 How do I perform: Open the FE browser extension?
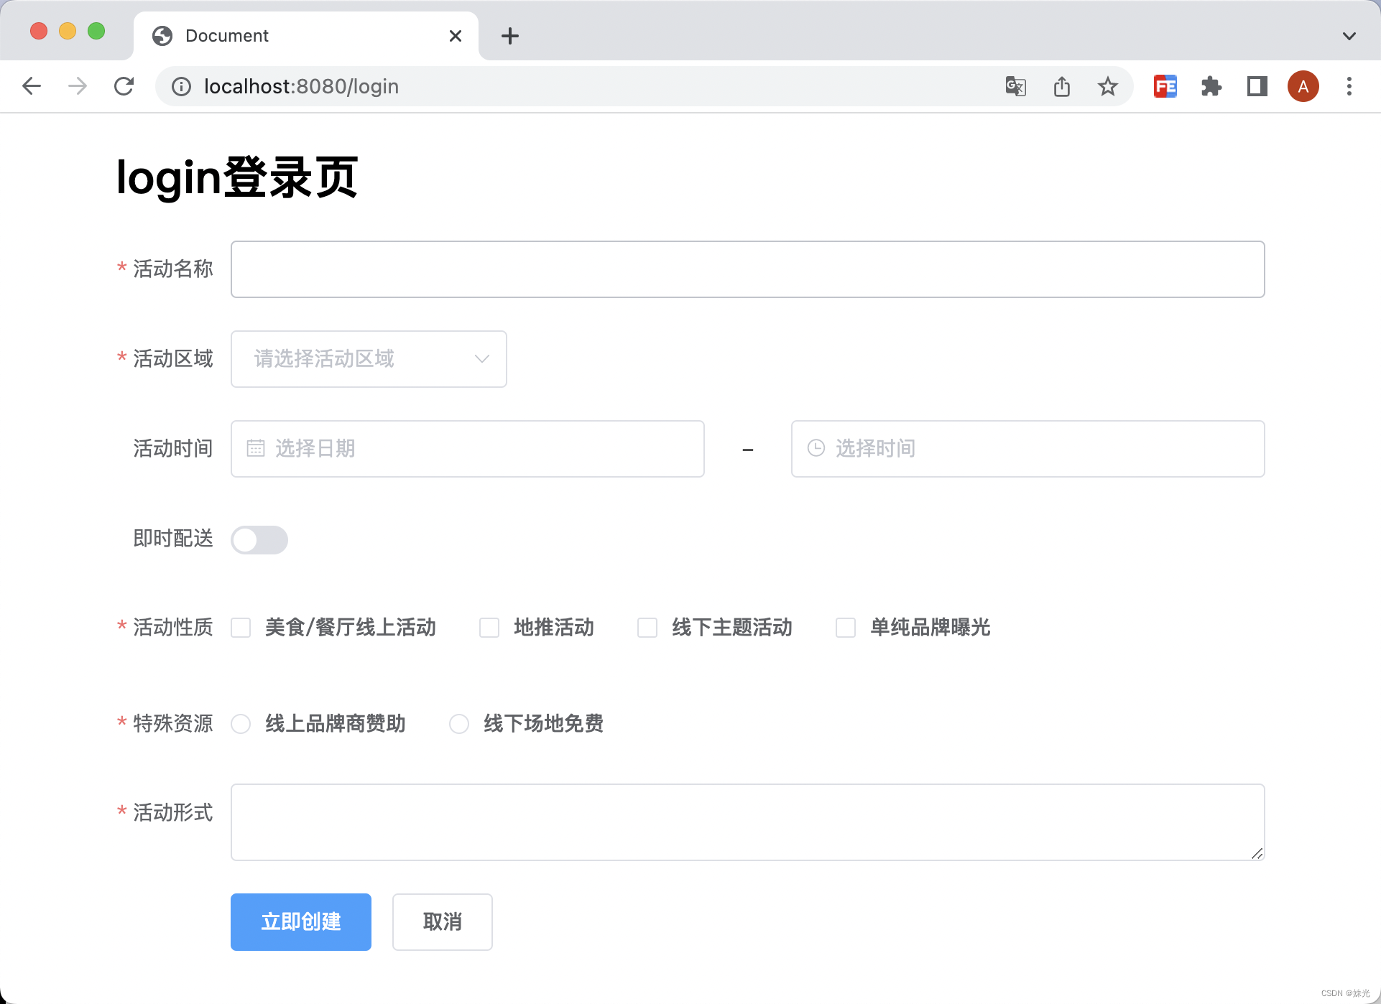click(1165, 86)
